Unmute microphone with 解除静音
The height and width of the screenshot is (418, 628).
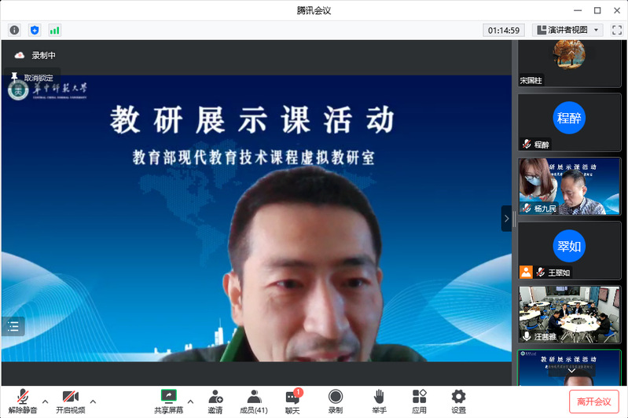[23, 401]
